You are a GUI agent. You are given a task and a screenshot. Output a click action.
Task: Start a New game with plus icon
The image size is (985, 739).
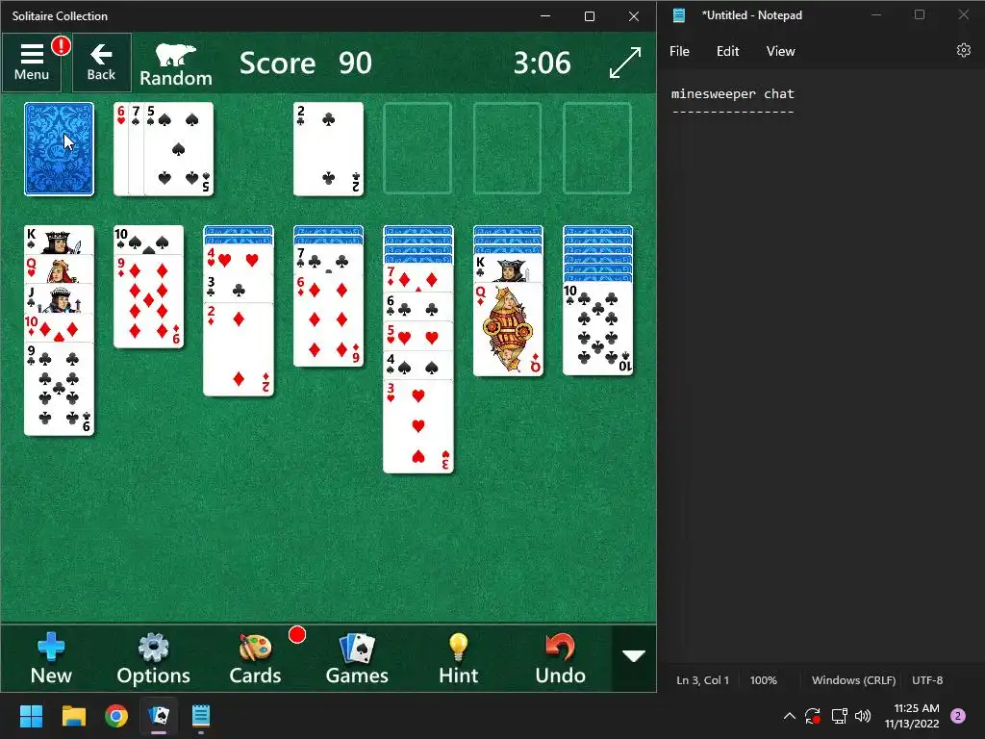[x=51, y=658]
